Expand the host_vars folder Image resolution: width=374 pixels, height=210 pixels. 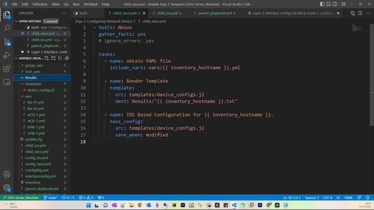33,71
